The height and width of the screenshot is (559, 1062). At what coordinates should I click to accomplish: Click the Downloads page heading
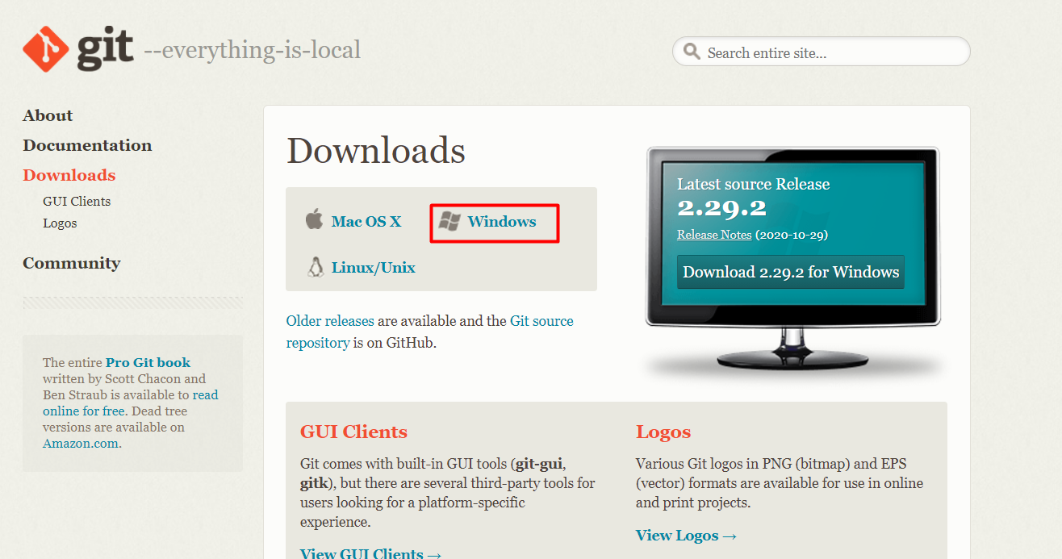(376, 151)
